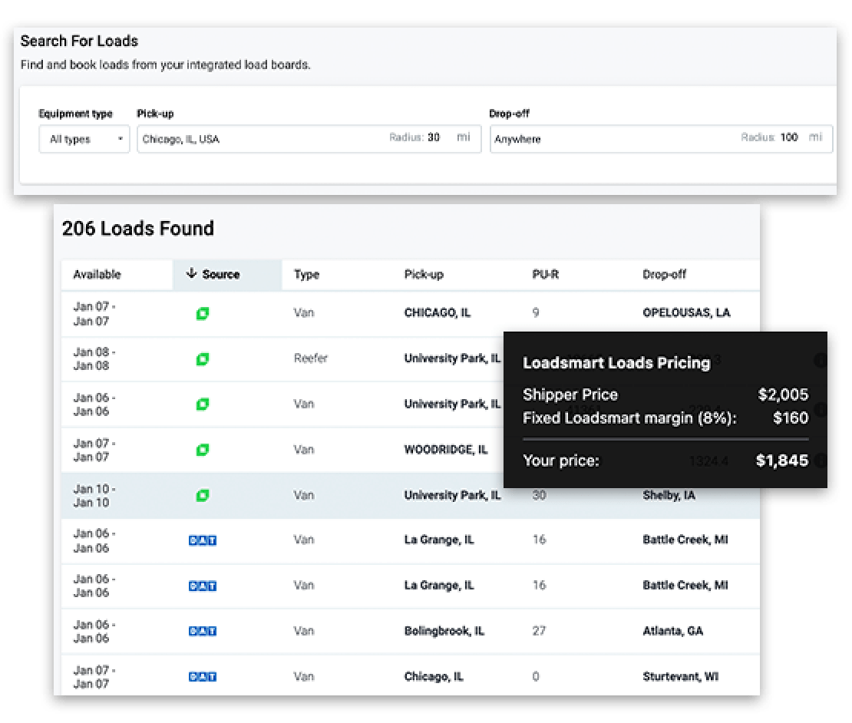This screenshot has height=723, width=852.
Task: Select the Bolingbrook, IL pick-up cell
Action: (x=444, y=631)
